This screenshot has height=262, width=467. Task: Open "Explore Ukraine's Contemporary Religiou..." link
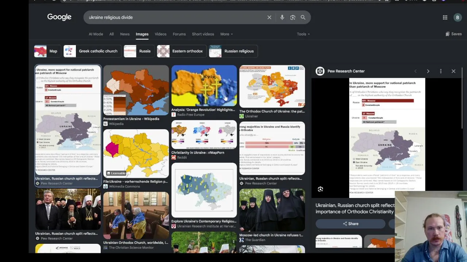click(204, 221)
